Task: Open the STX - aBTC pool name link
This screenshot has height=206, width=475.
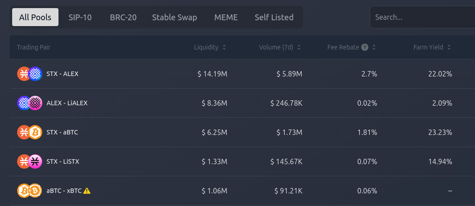Action: (x=63, y=132)
